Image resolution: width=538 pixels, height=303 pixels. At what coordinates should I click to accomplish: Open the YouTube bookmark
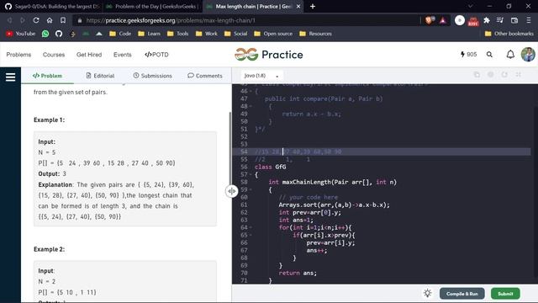(20, 34)
